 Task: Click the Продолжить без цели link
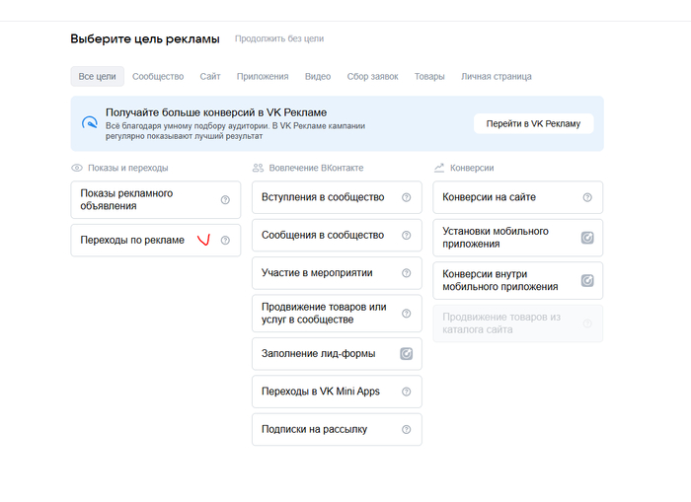click(x=279, y=38)
